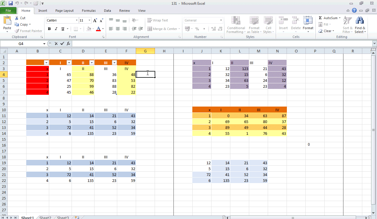Toggle Bold formatting

click(x=49, y=29)
